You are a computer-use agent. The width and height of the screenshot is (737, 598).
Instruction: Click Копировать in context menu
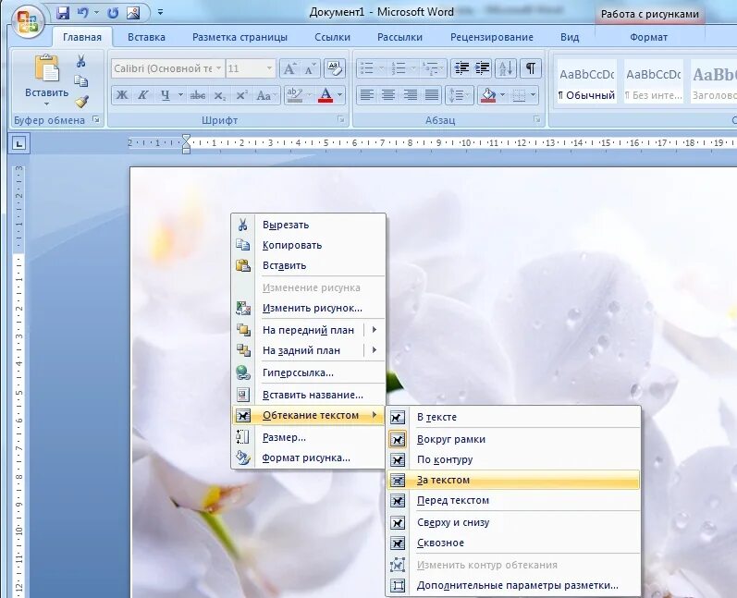pos(308,245)
